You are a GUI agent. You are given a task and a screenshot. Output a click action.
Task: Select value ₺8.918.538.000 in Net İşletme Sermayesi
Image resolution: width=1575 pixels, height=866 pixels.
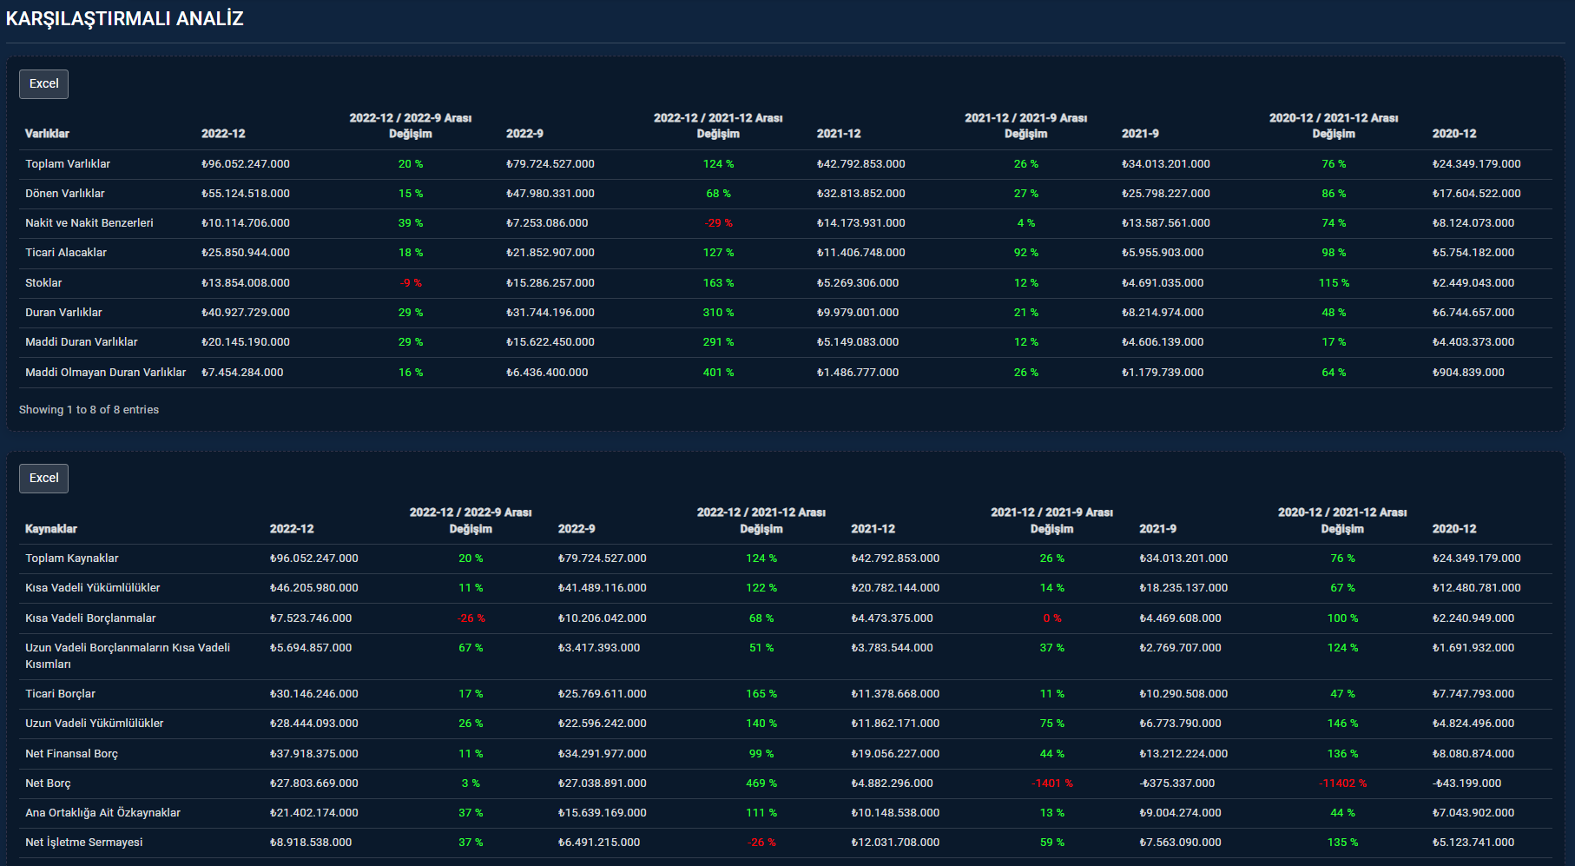pyautogui.click(x=311, y=843)
